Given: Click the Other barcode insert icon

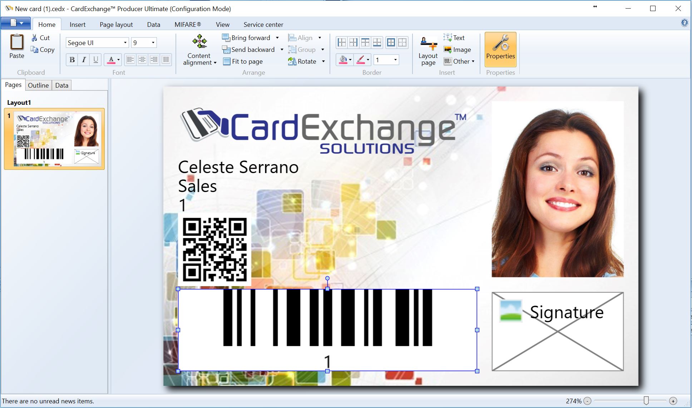Looking at the screenshot, I should (x=448, y=62).
